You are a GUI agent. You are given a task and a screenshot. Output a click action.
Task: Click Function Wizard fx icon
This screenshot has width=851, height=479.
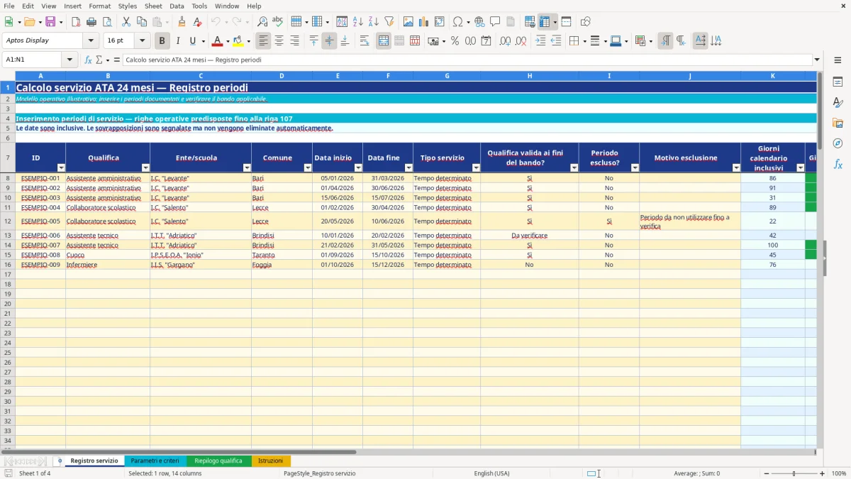click(89, 60)
